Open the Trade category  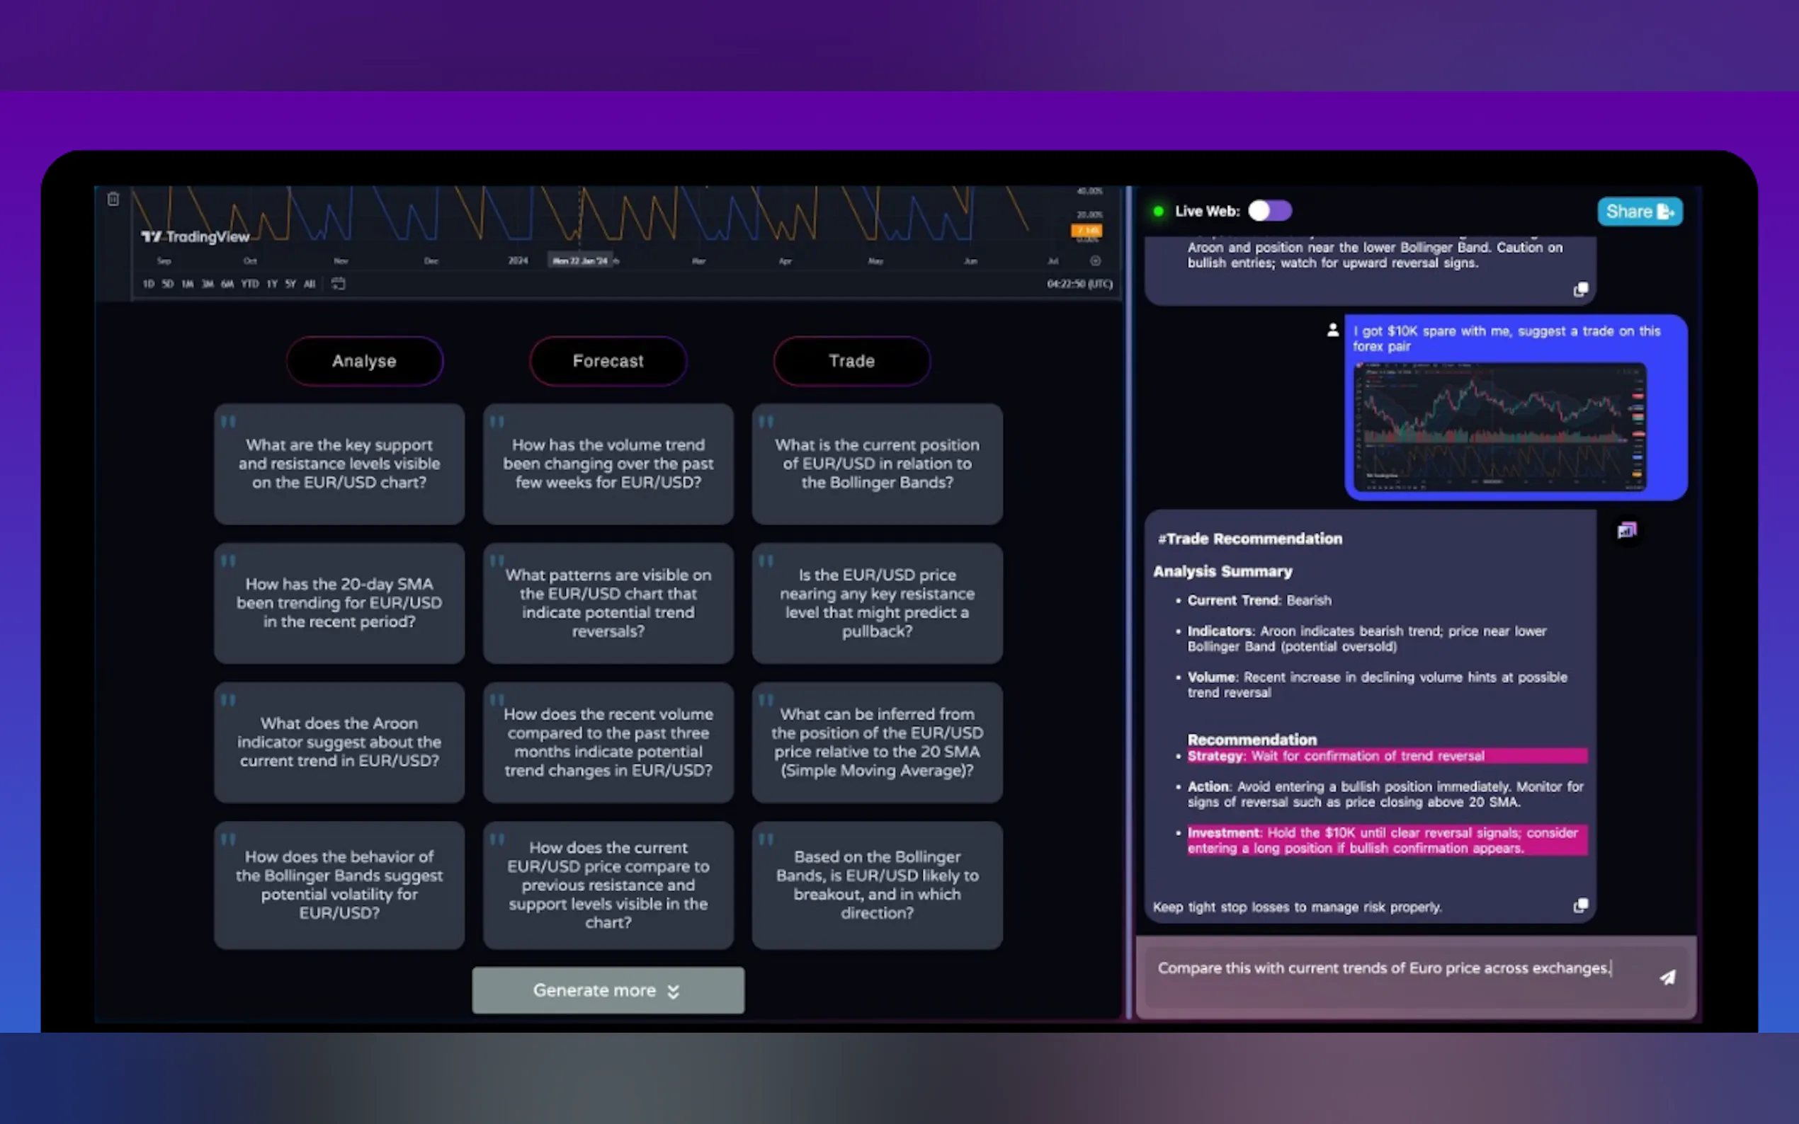[851, 361]
